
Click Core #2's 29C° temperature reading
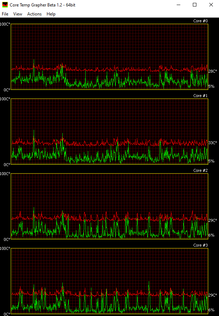(213, 220)
